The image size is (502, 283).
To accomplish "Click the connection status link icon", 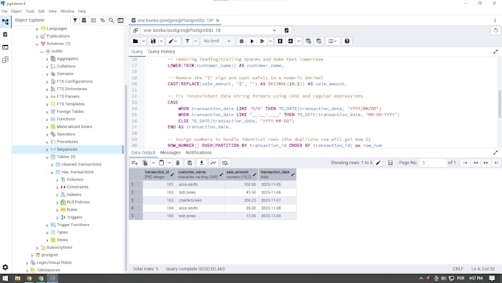I will (x=135, y=30).
